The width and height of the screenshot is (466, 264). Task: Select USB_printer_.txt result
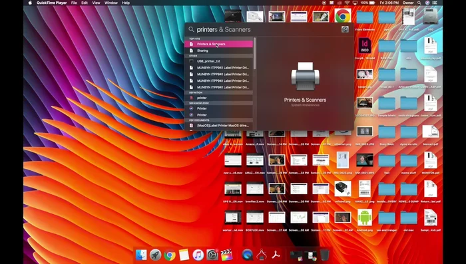[219, 61]
